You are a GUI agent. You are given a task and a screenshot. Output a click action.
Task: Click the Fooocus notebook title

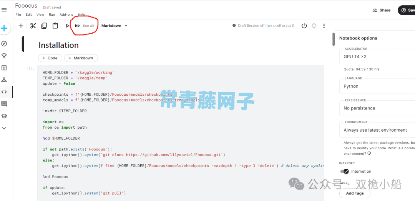(x=26, y=6)
